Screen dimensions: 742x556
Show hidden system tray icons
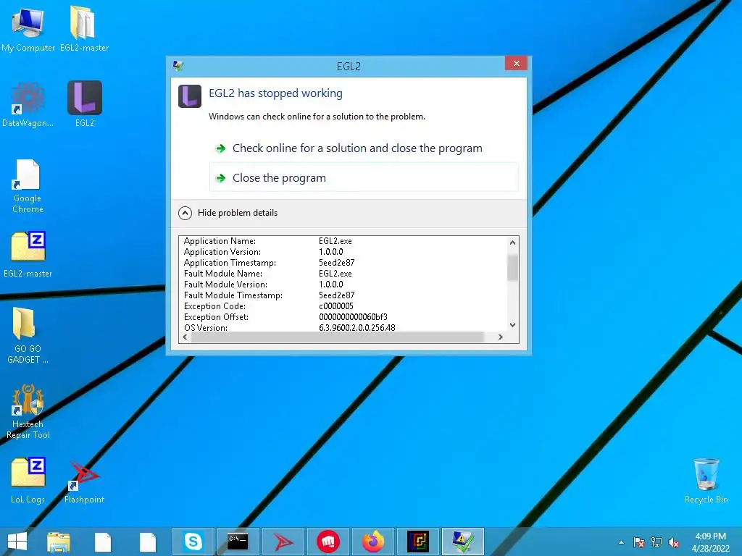tap(621, 542)
